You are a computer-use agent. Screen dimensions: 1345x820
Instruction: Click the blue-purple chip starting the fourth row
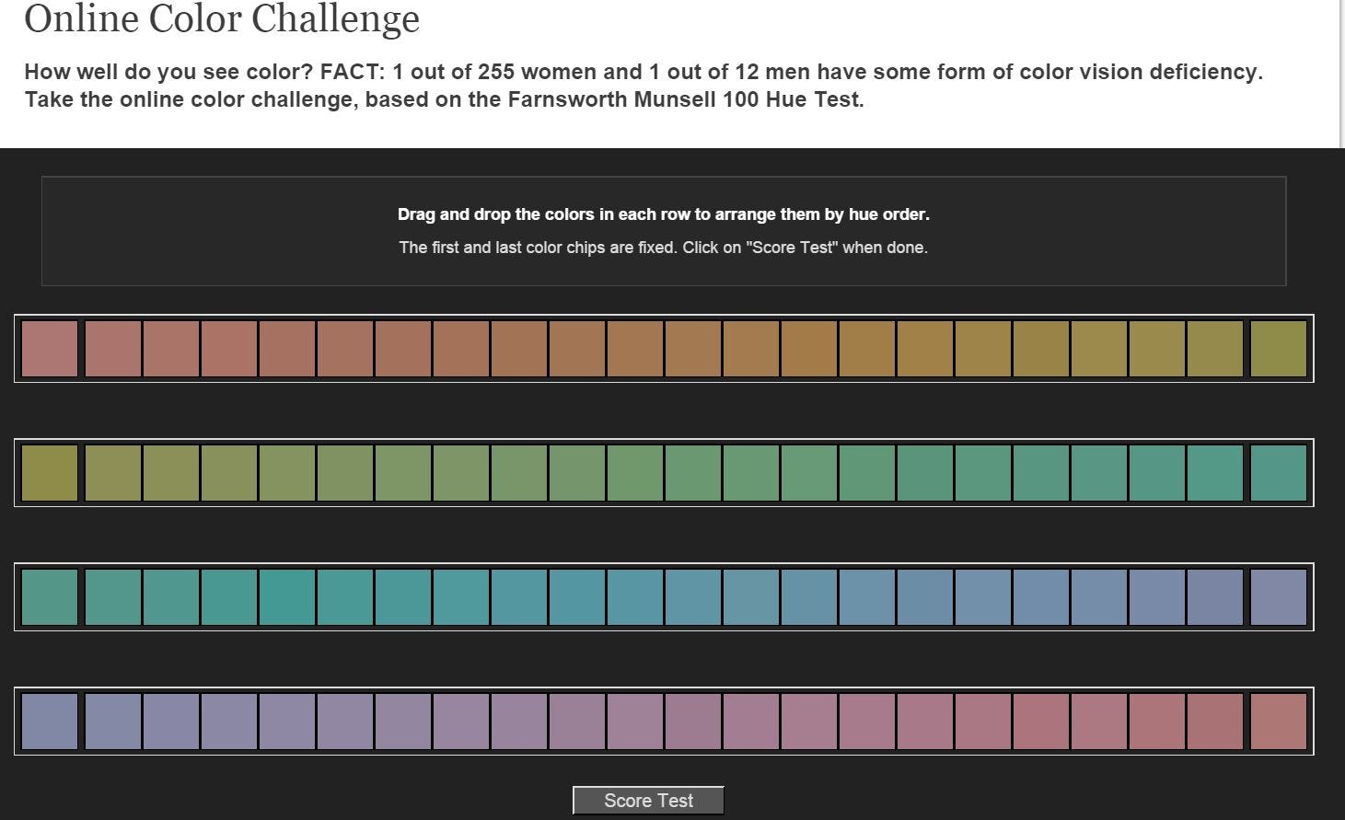pos(50,723)
